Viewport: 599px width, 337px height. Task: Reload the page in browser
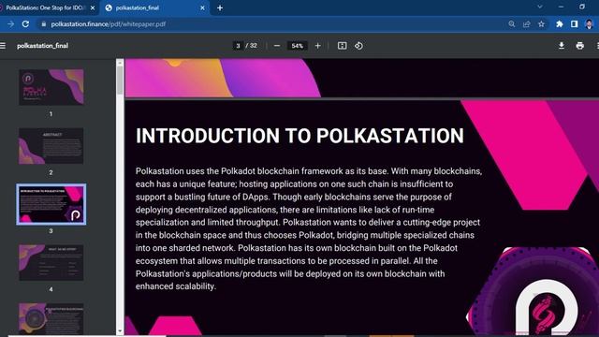(x=25, y=24)
